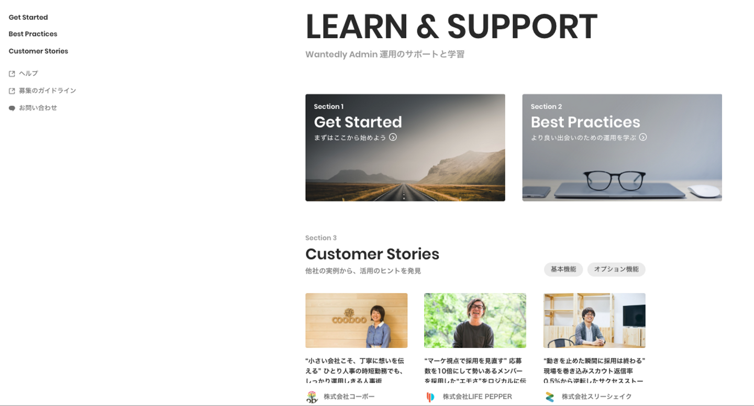
Task: Open the LIFE PEPPER story photo
Action: pos(475,320)
